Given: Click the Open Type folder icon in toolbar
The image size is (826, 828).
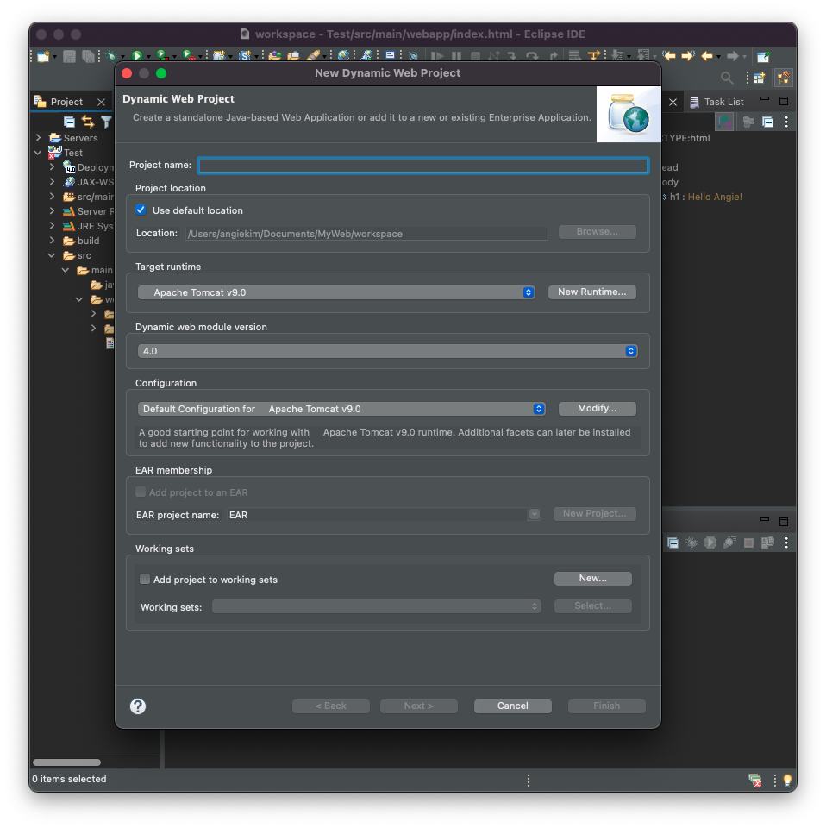Looking at the screenshot, I should tap(274, 56).
